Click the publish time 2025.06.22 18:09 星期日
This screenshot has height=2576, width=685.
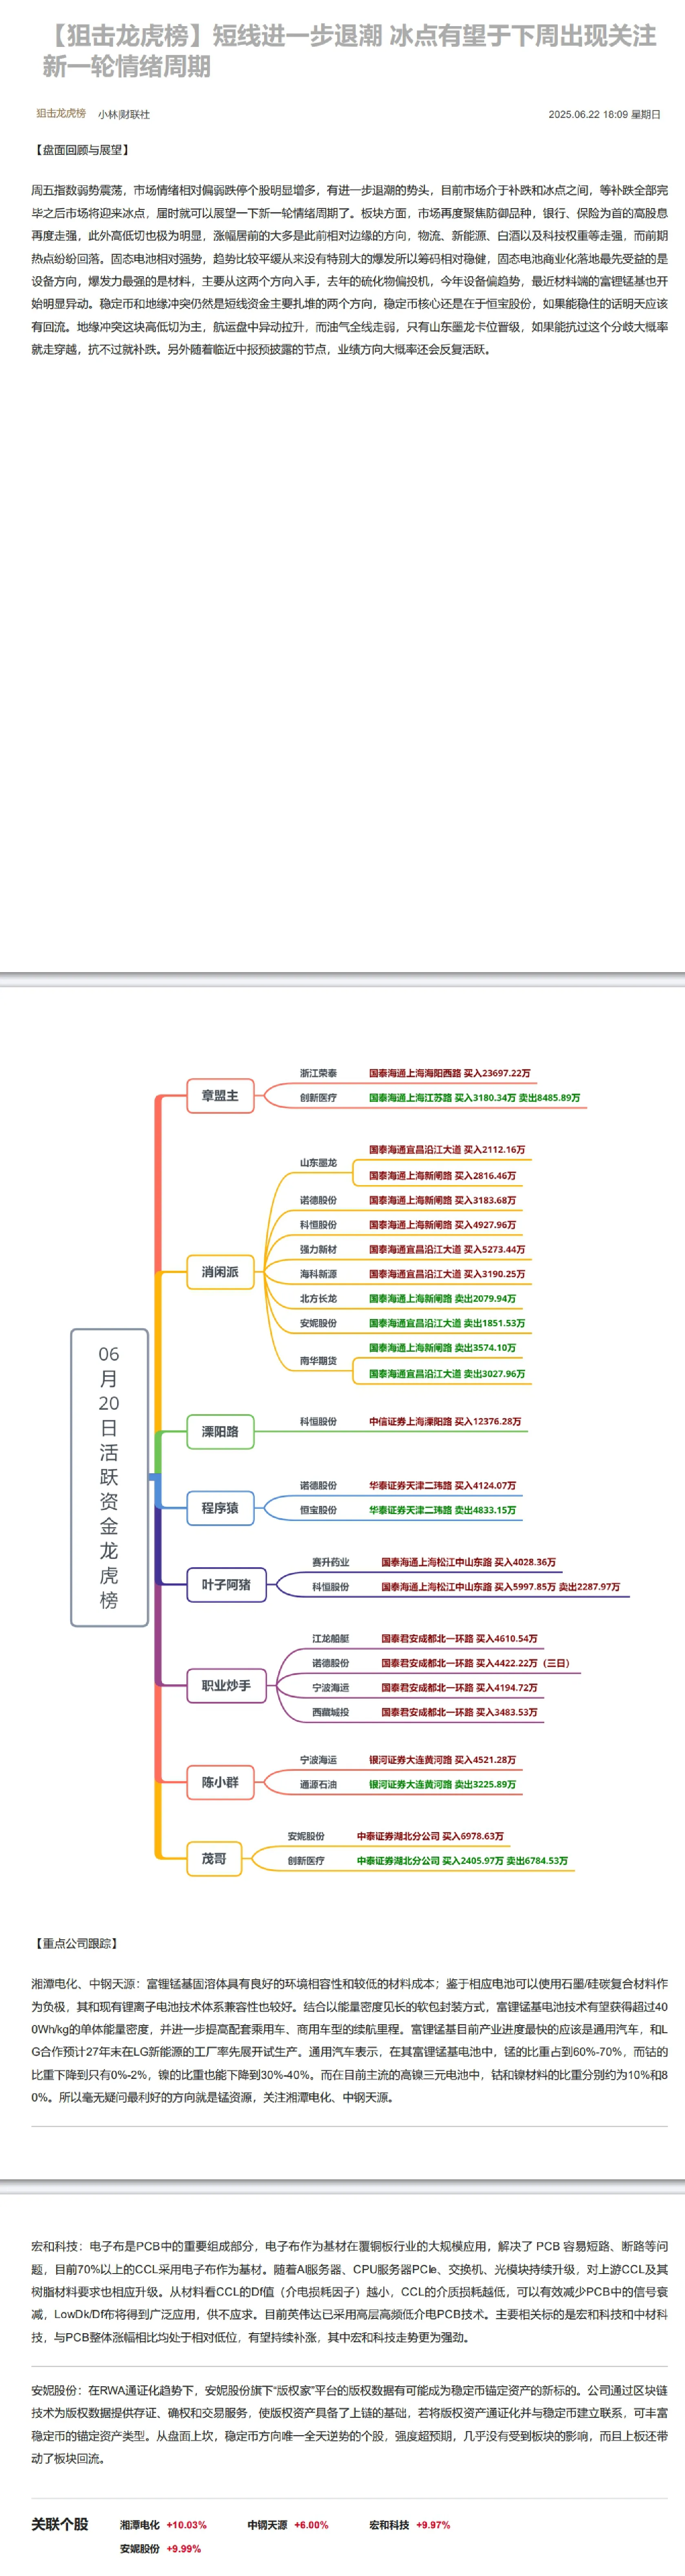[604, 114]
